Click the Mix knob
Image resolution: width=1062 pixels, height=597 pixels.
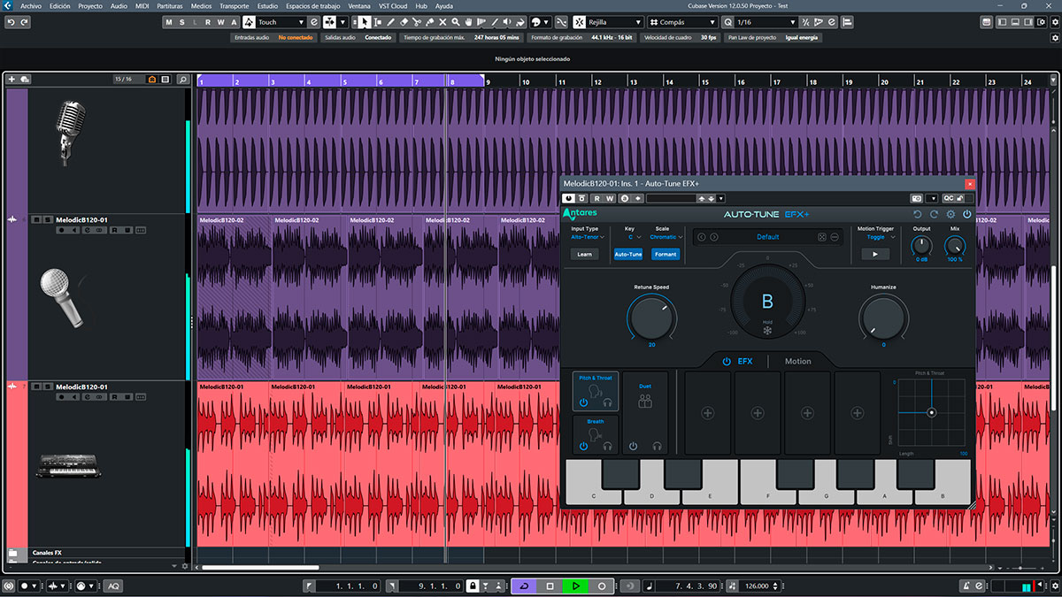955,245
